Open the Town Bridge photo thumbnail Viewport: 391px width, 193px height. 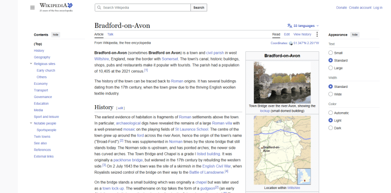click(x=282, y=82)
